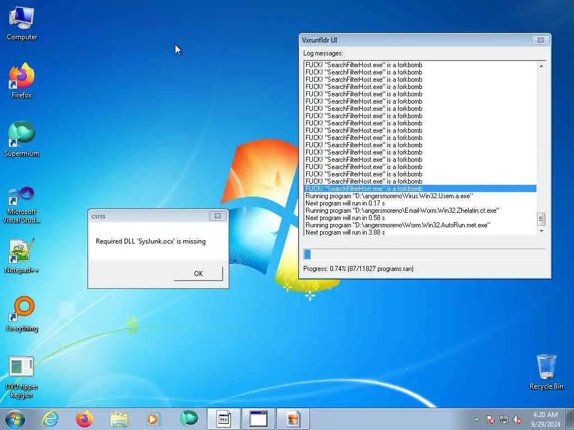This screenshot has height=430, width=574.
Task: Select the DVD ripper keygen icon
Action: click(22, 377)
